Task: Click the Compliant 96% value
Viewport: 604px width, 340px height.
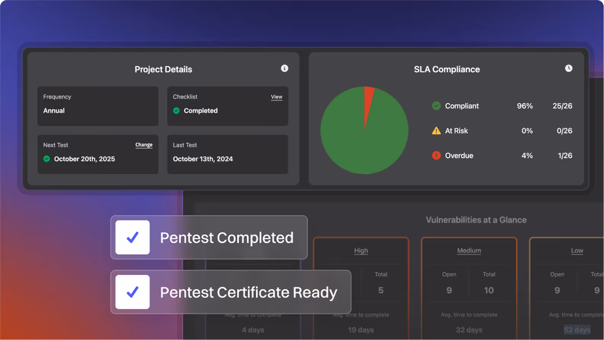Action: click(x=525, y=106)
